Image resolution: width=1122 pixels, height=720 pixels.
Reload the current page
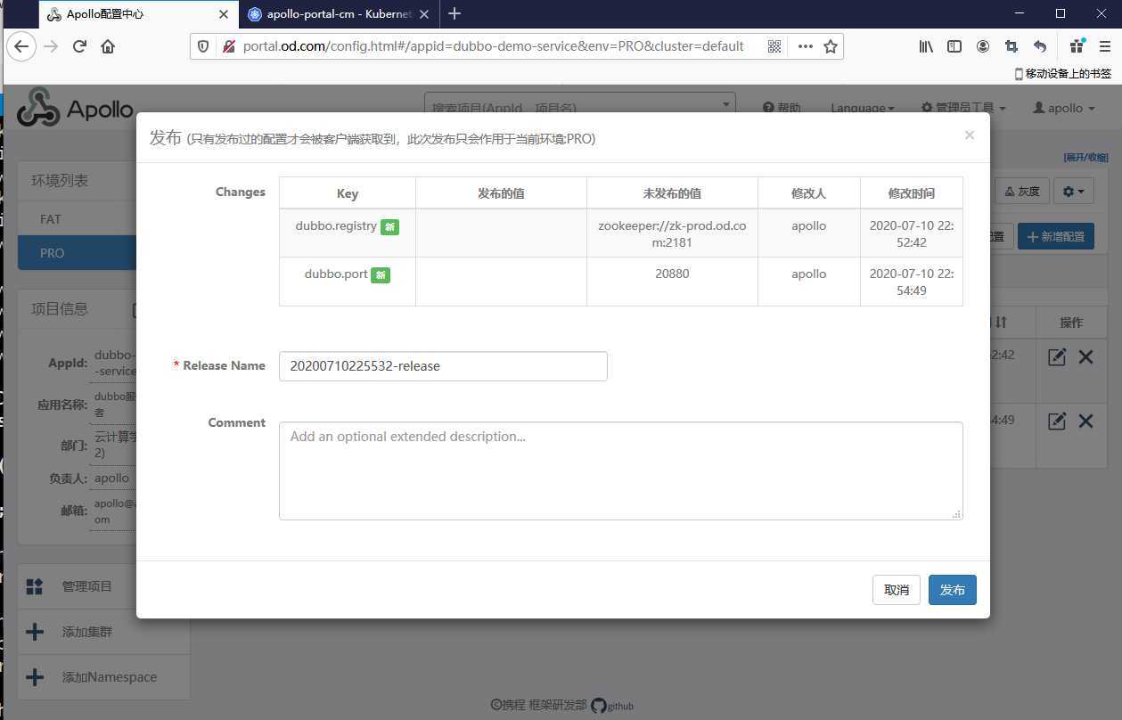point(79,46)
